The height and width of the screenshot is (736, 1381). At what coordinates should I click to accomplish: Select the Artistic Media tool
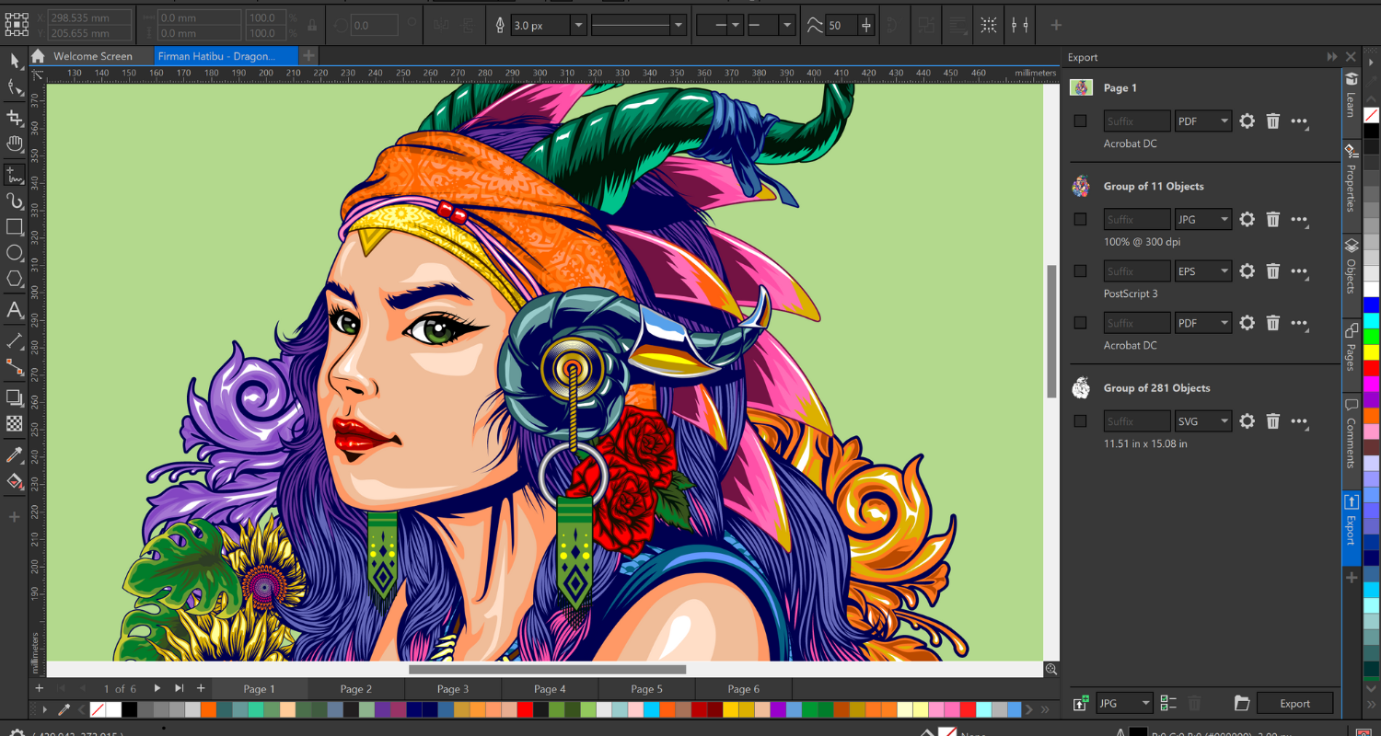pos(14,201)
